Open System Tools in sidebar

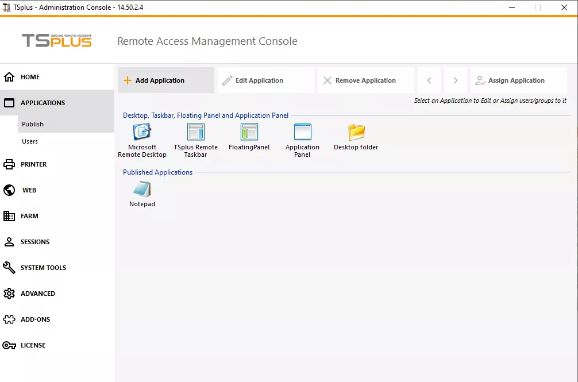tap(43, 268)
